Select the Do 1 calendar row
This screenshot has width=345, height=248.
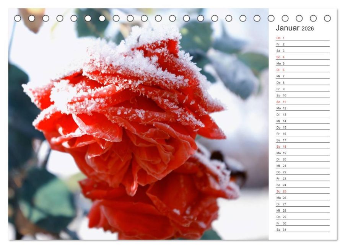point(303,38)
